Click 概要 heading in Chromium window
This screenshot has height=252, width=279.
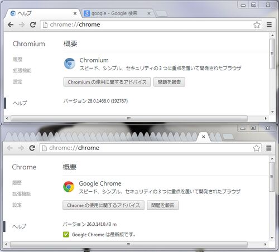coord(70,43)
